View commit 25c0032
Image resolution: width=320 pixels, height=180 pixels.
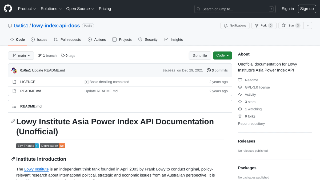[169, 71]
